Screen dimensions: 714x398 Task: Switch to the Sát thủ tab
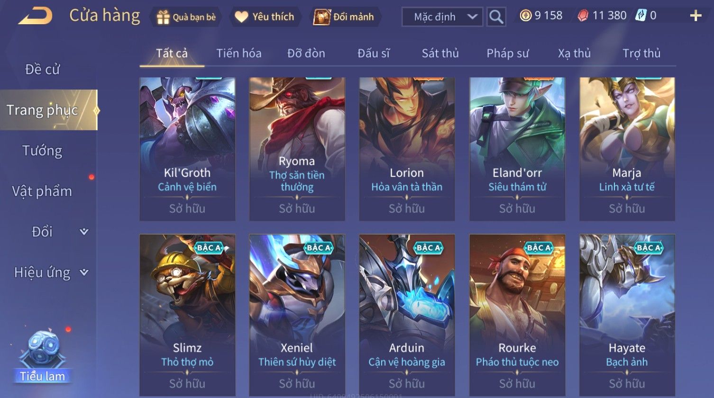pos(440,54)
